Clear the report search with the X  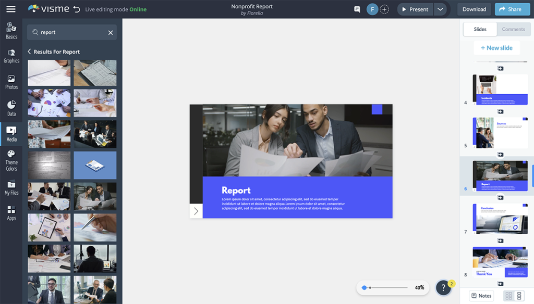pyautogui.click(x=110, y=32)
